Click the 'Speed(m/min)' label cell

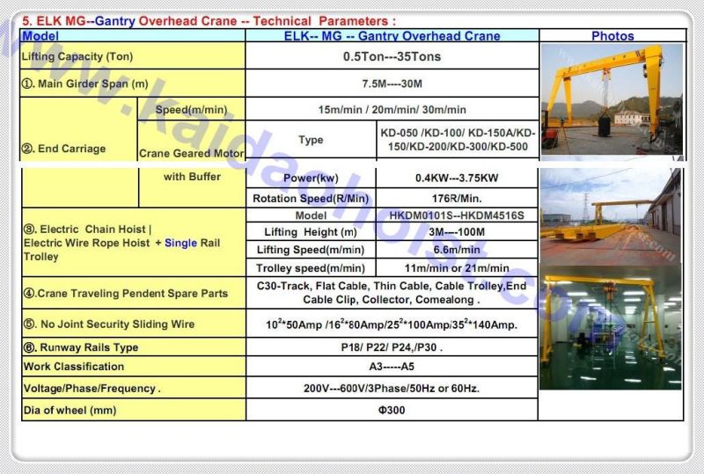(191, 110)
